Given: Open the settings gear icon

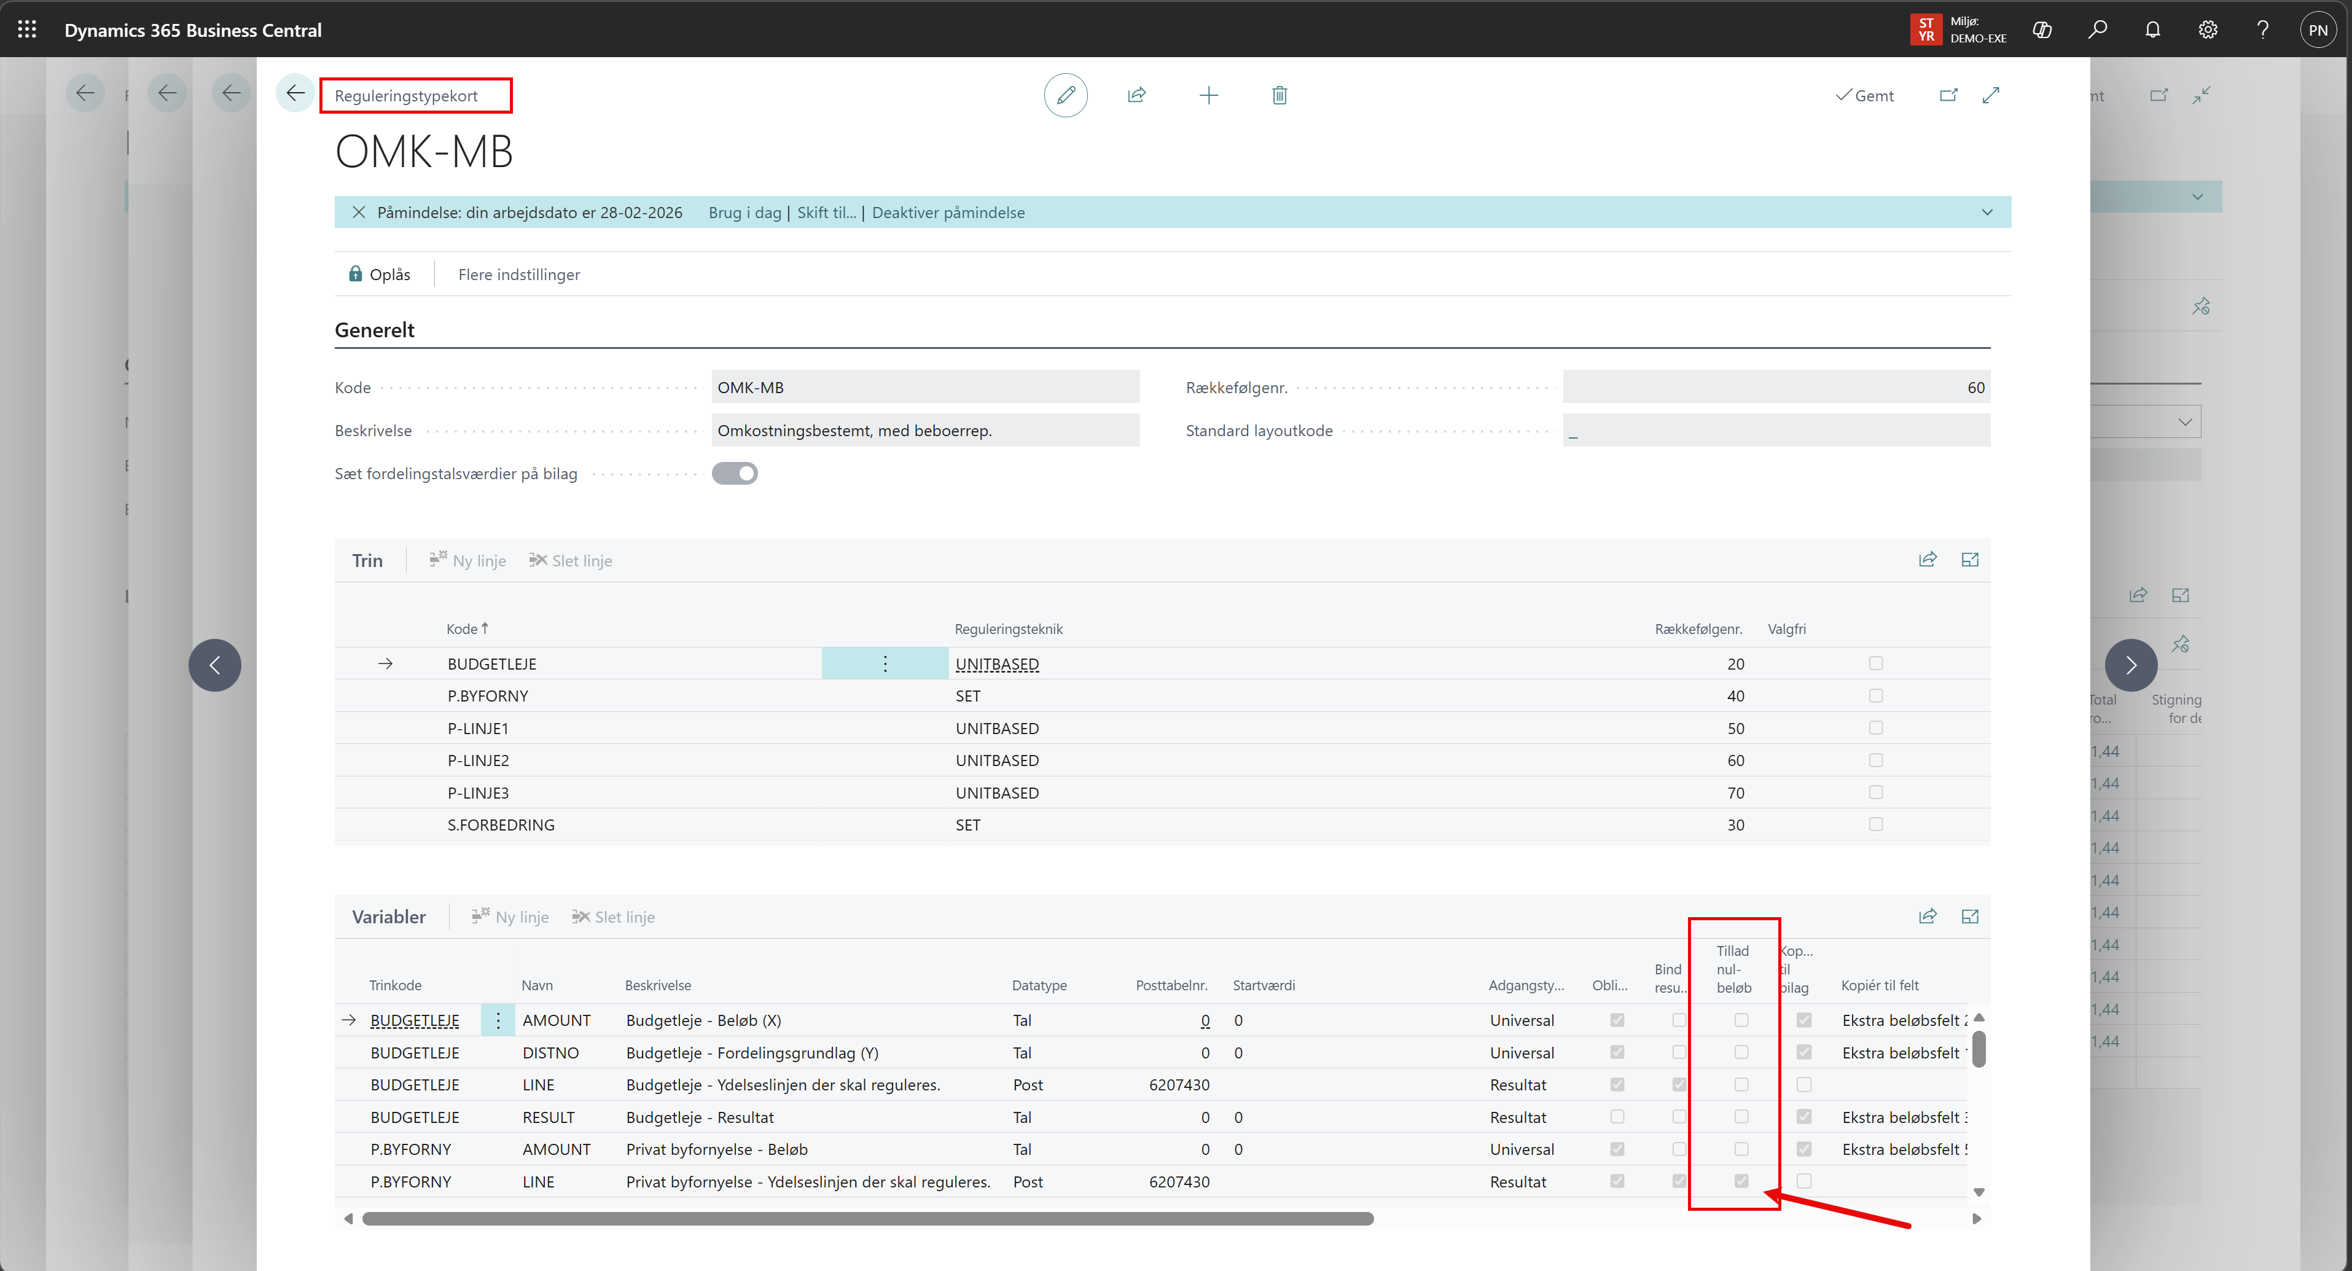Looking at the screenshot, I should [2208, 29].
